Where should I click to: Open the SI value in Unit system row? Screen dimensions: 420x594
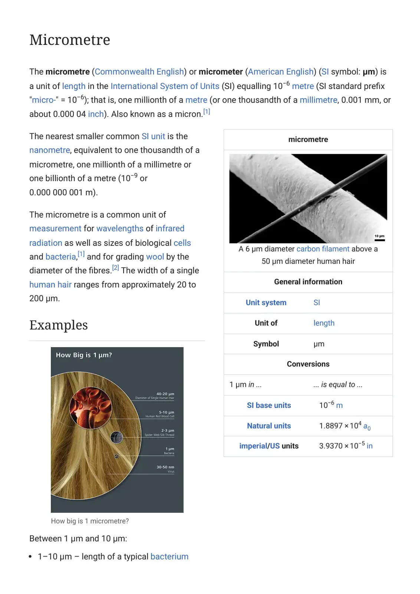(316, 303)
